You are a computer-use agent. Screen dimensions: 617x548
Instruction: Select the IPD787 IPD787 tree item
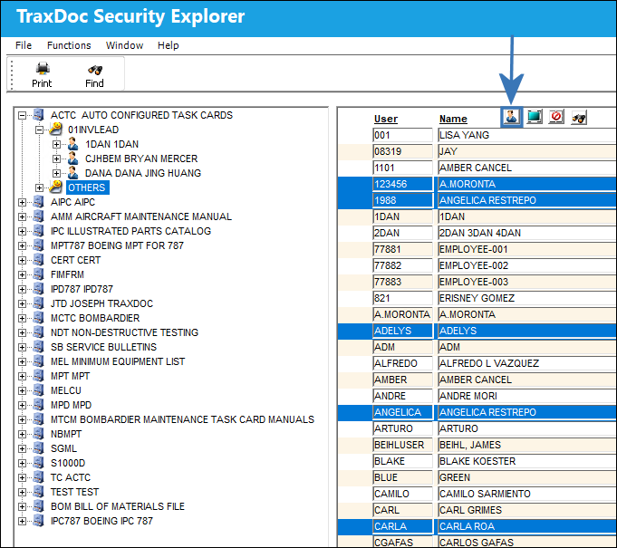[82, 289]
